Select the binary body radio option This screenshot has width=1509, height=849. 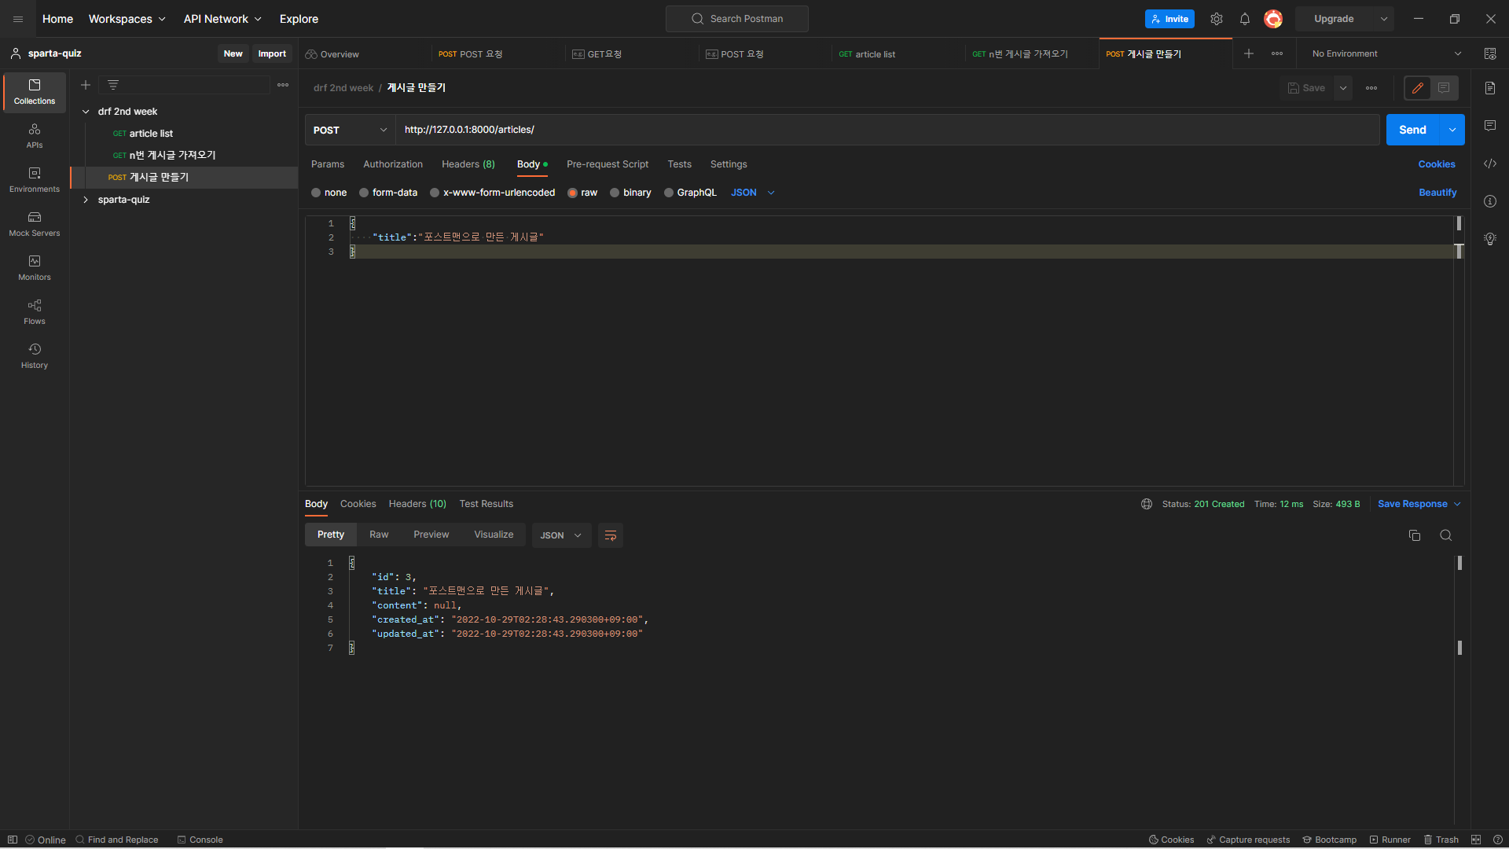tap(615, 193)
